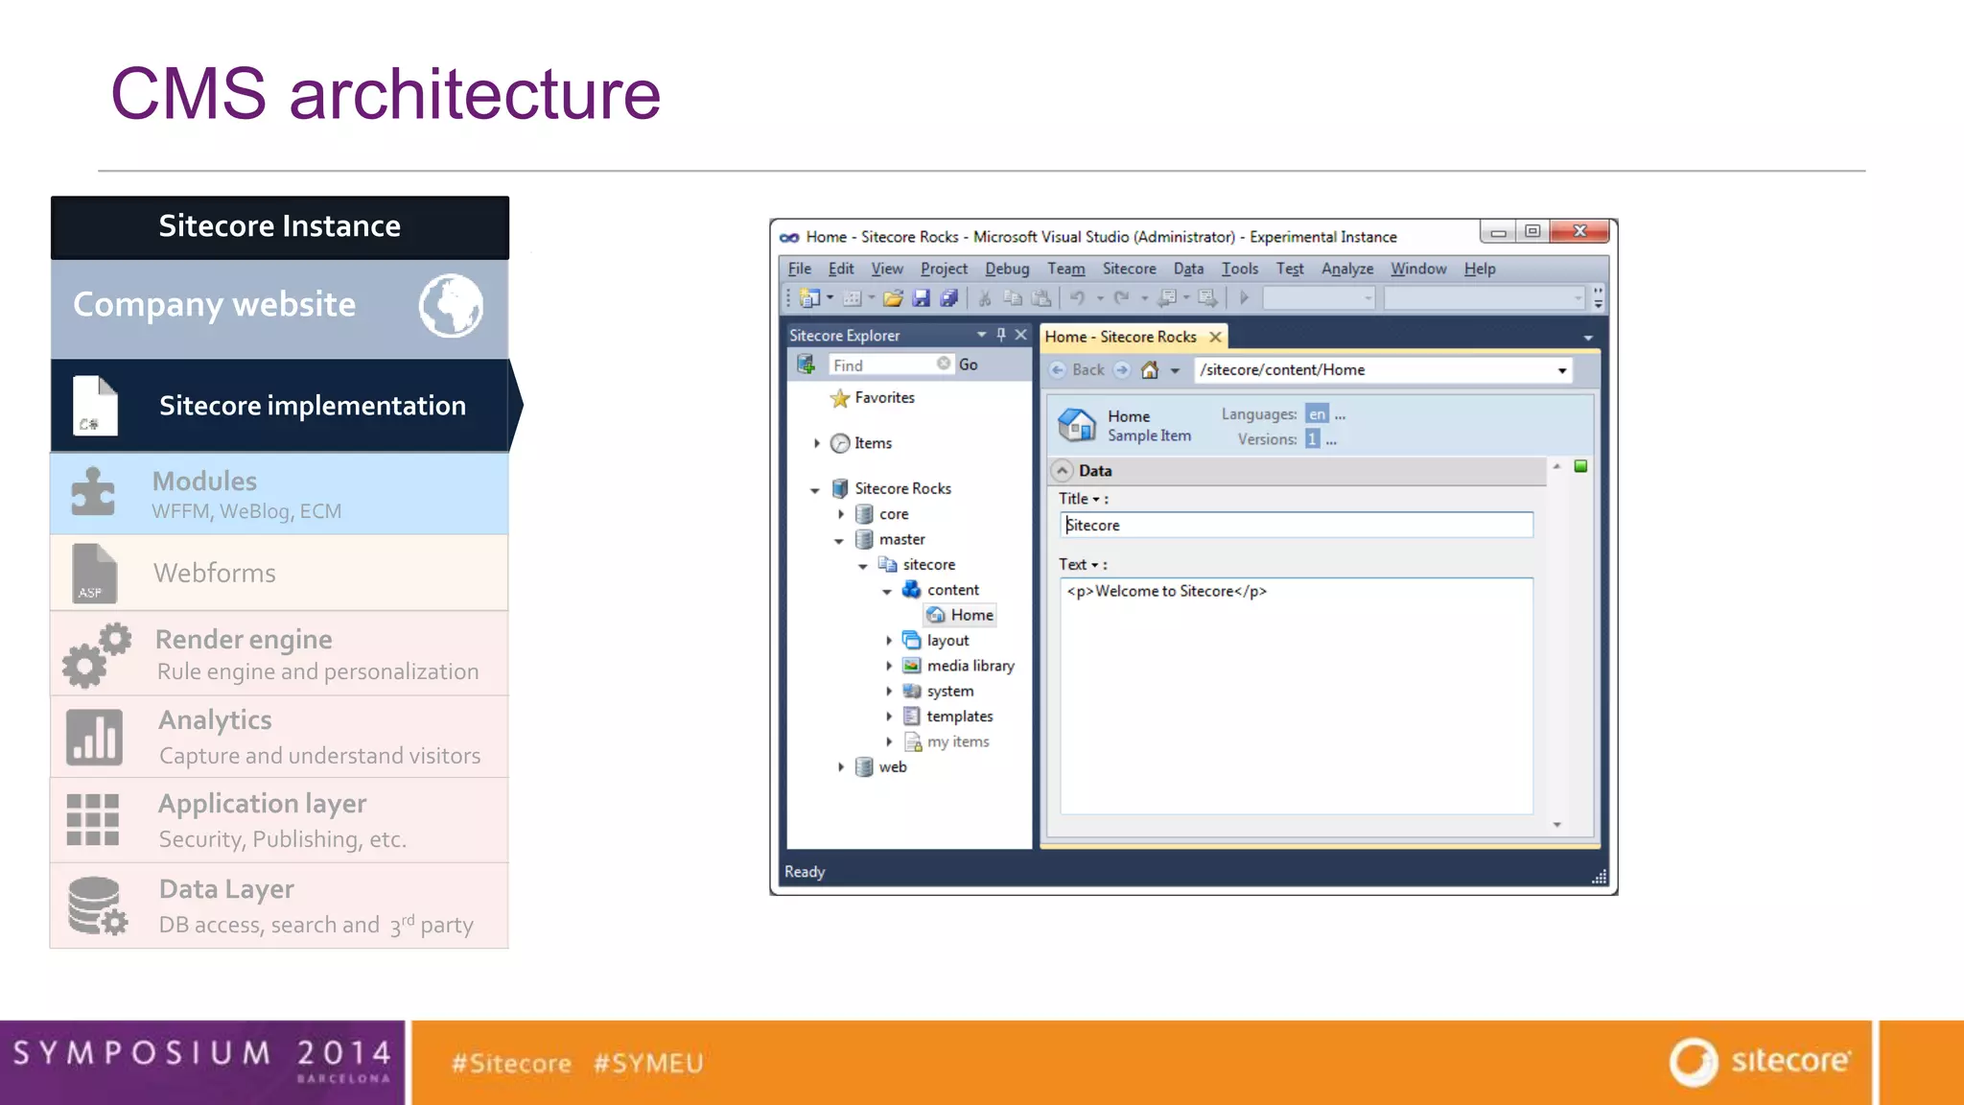Select the 'en' language badge
The width and height of the screenshot is (1964, 1105).
tap(1317, 414)
